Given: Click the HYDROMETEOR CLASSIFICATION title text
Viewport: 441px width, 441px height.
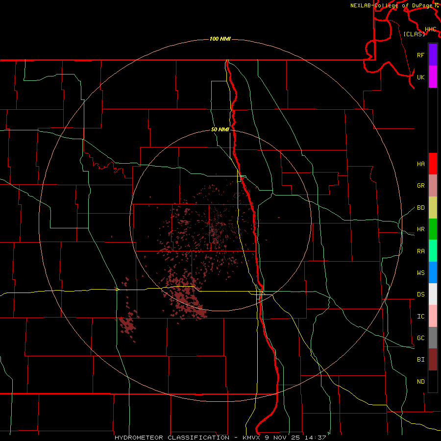Looking at the screenshot, I should coord(172,438).
